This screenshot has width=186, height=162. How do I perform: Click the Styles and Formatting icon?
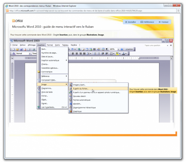14,54
